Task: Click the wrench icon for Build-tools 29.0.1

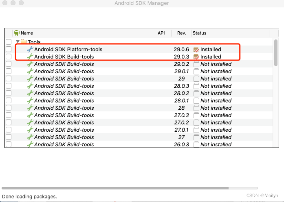Action: coord(30,71)
